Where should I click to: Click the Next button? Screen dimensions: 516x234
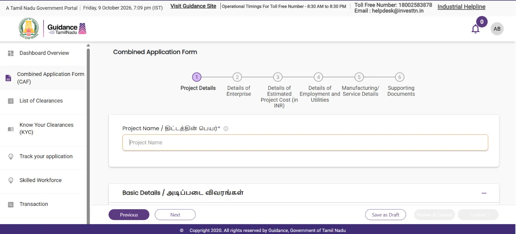pyautogui.click(x=175, y=215)
